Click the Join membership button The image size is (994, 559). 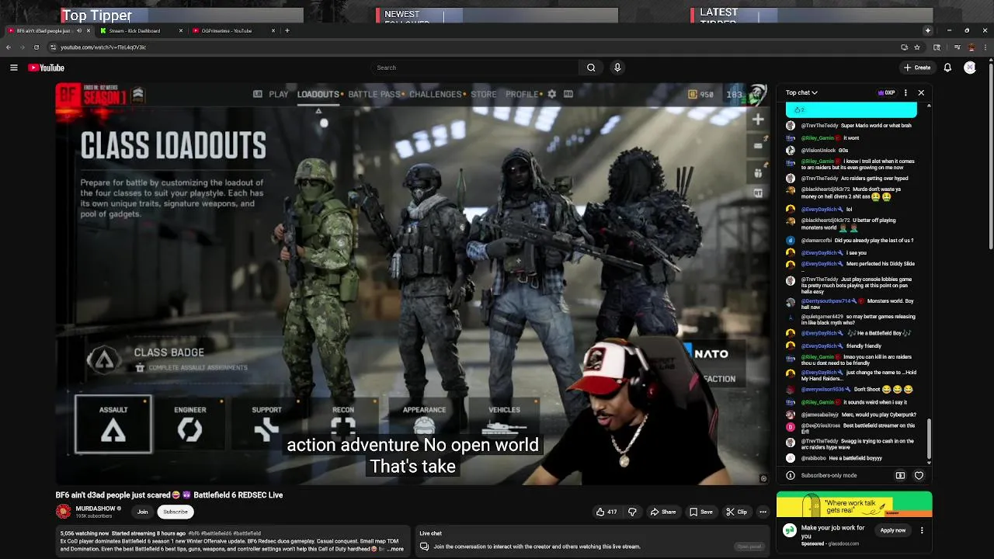[143, 512]
